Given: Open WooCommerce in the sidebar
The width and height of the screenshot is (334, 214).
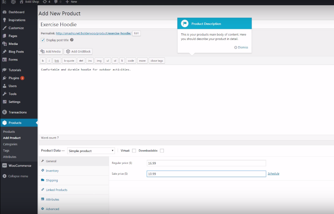Looking at the screenshot, I should 20,166.
